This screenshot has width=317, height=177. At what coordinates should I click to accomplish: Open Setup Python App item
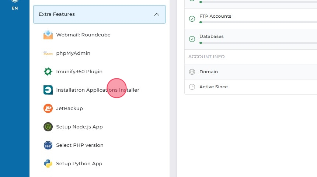click(x=79, y=164)
